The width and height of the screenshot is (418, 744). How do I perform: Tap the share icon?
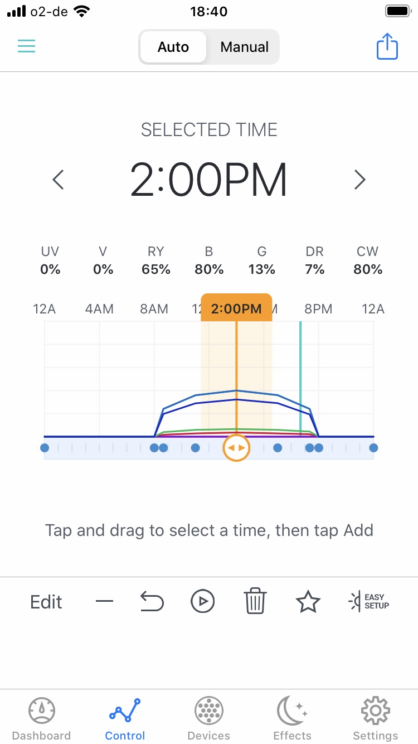[387, 46]
